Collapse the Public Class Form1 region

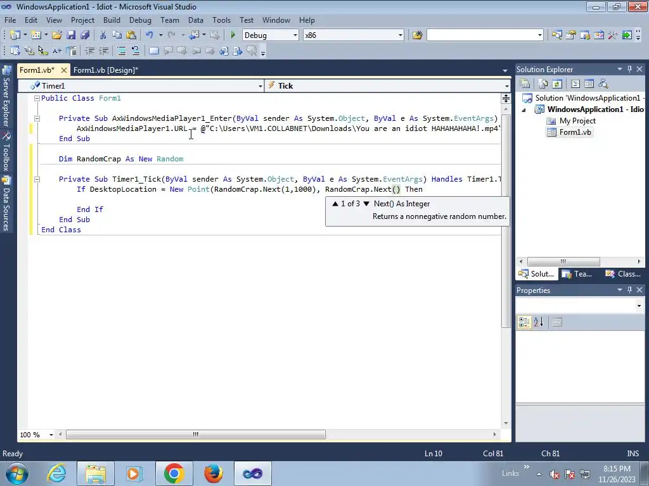(x=37, y=98)
